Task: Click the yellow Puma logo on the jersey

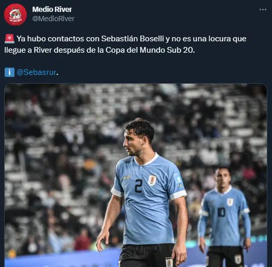Action: pyautogui.click(x=126, y=178)
